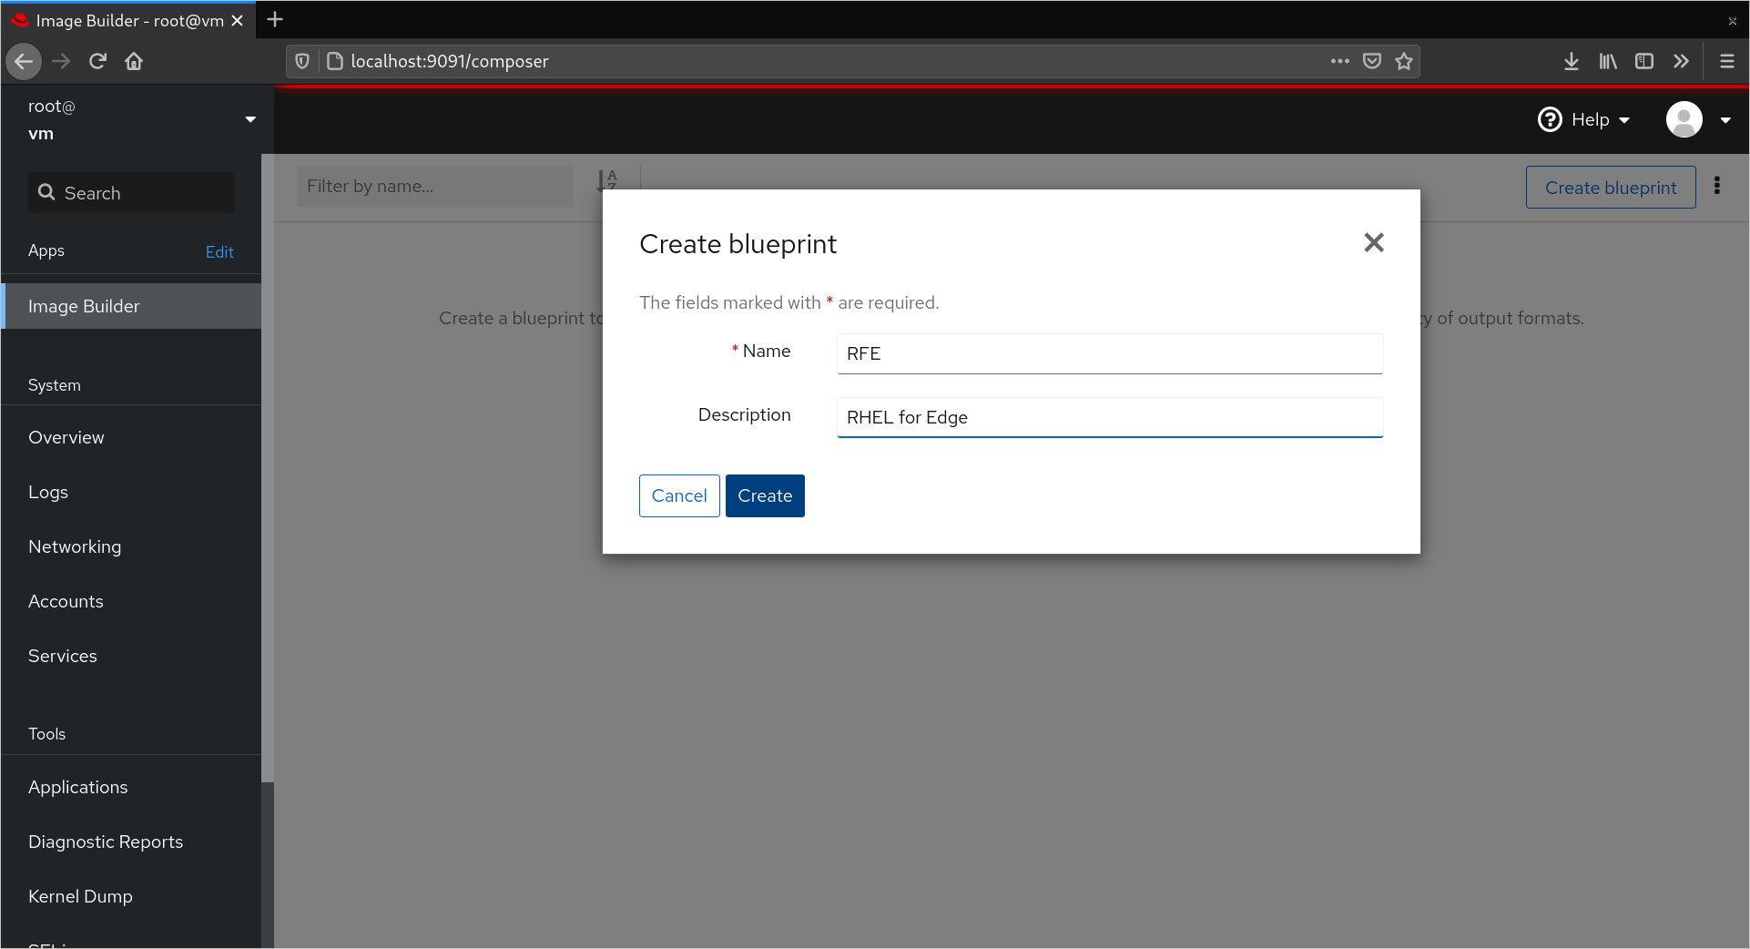Screen dimensions: 1750x949
Task: Click the A-Z sort order icon
Action: (x=607, y=180)
